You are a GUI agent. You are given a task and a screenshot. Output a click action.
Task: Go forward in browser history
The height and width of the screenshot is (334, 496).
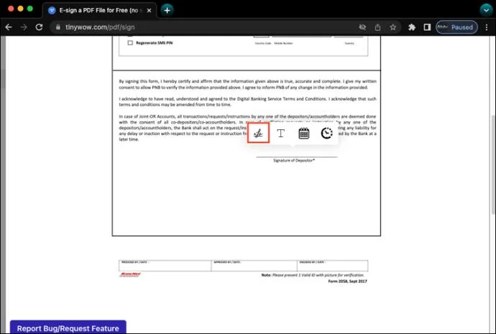coord(24,27)
